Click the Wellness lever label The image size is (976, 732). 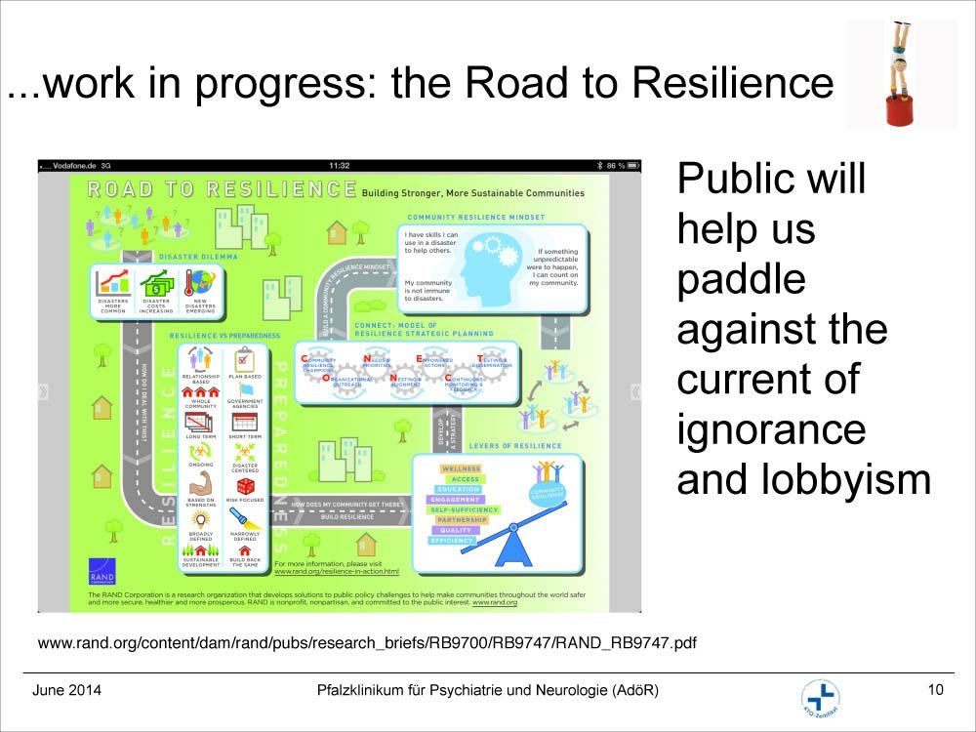(461, 469)
